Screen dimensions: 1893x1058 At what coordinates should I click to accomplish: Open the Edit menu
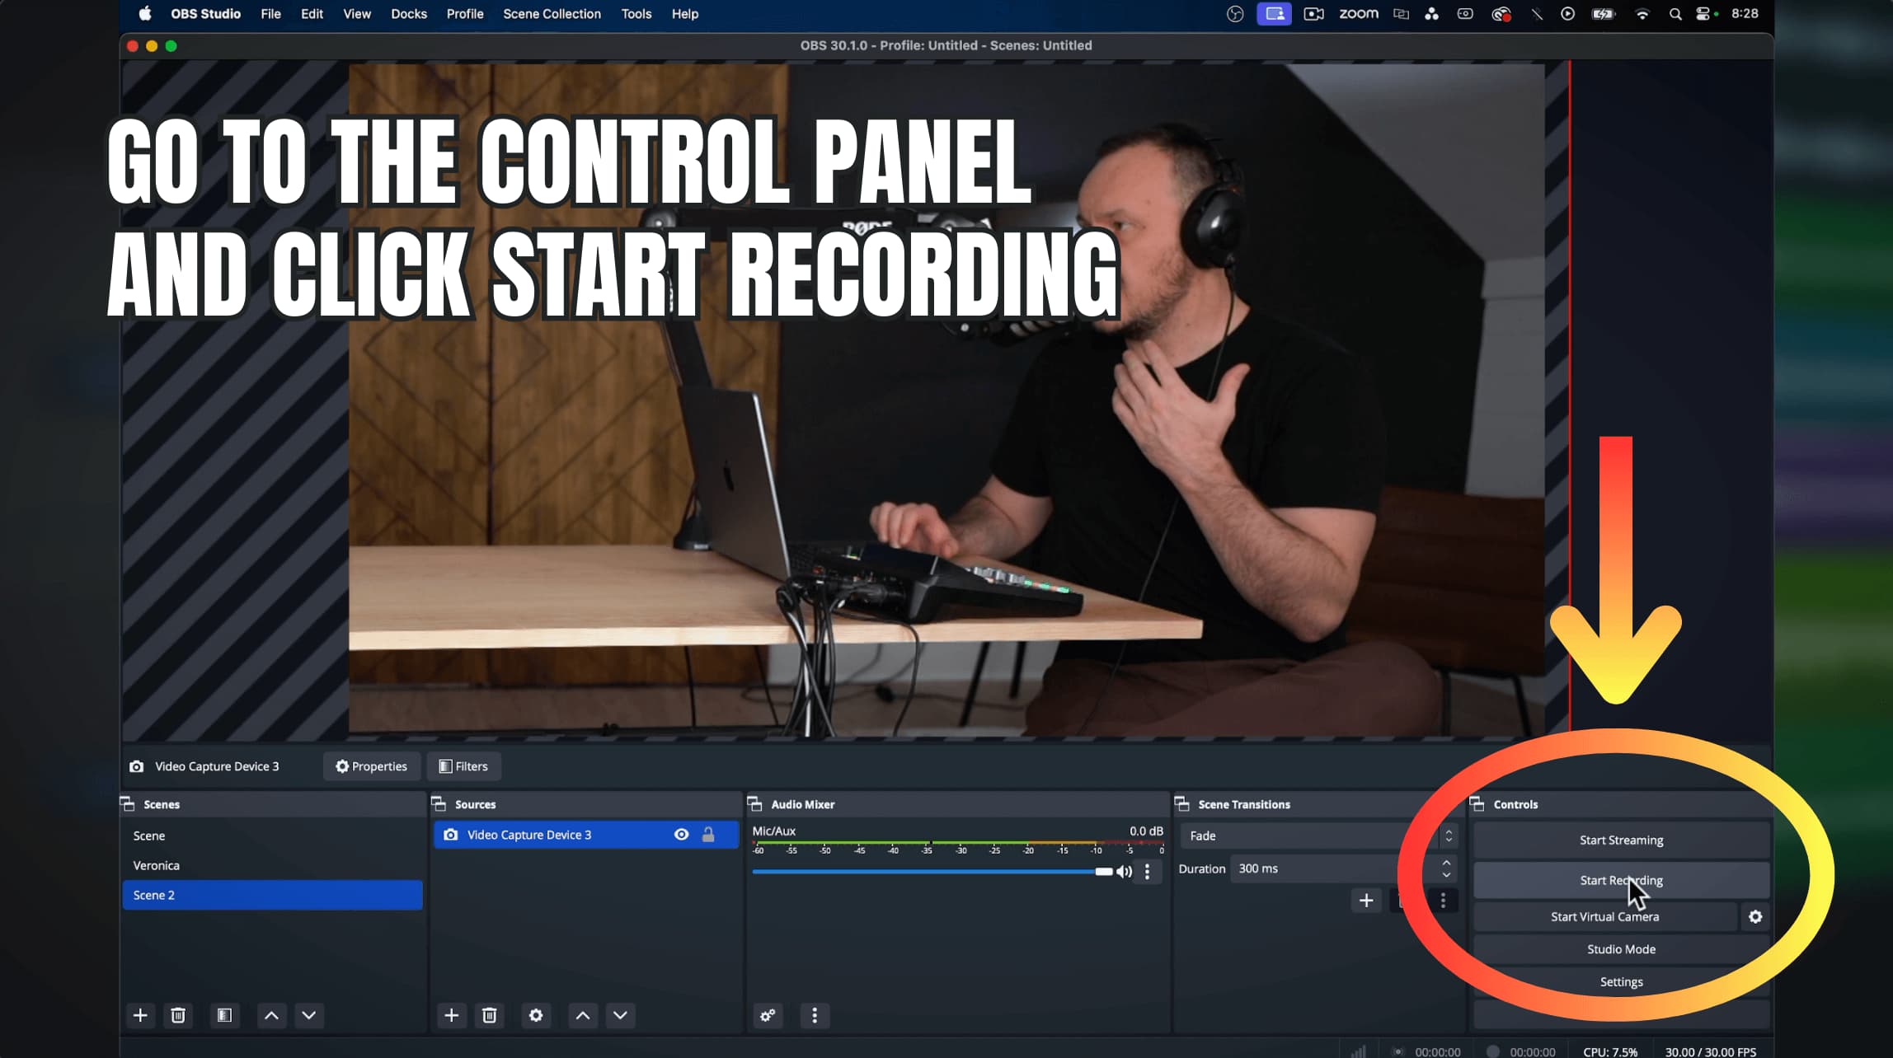[x=312, y=14]
